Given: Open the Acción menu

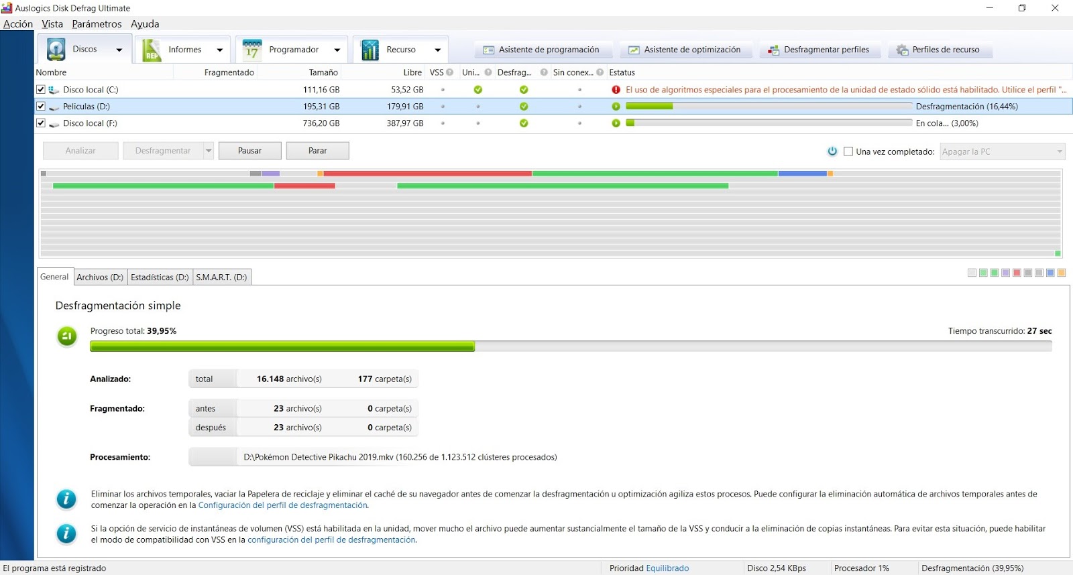Looking at the screenshot, I should [x=18, y=24].
